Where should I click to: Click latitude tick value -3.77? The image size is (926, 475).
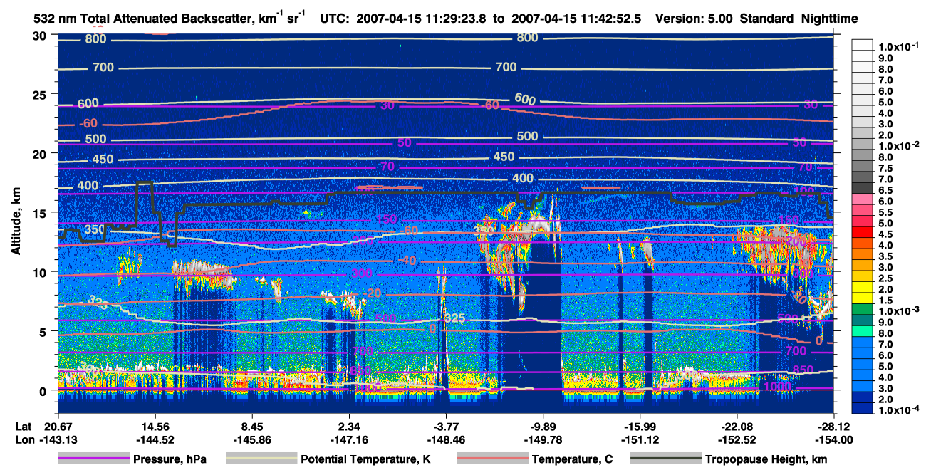(x=447, y=426)
